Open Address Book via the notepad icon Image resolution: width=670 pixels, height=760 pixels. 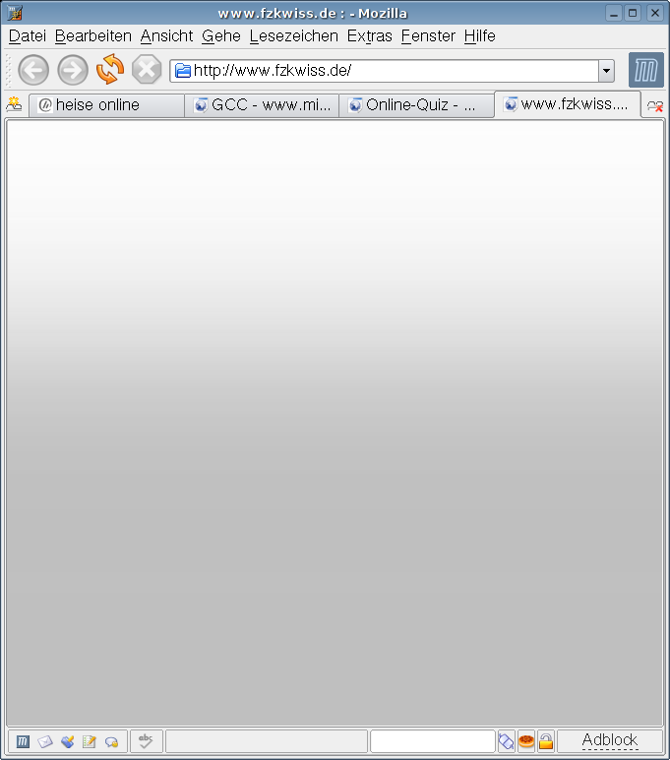[x=90, y=741]
